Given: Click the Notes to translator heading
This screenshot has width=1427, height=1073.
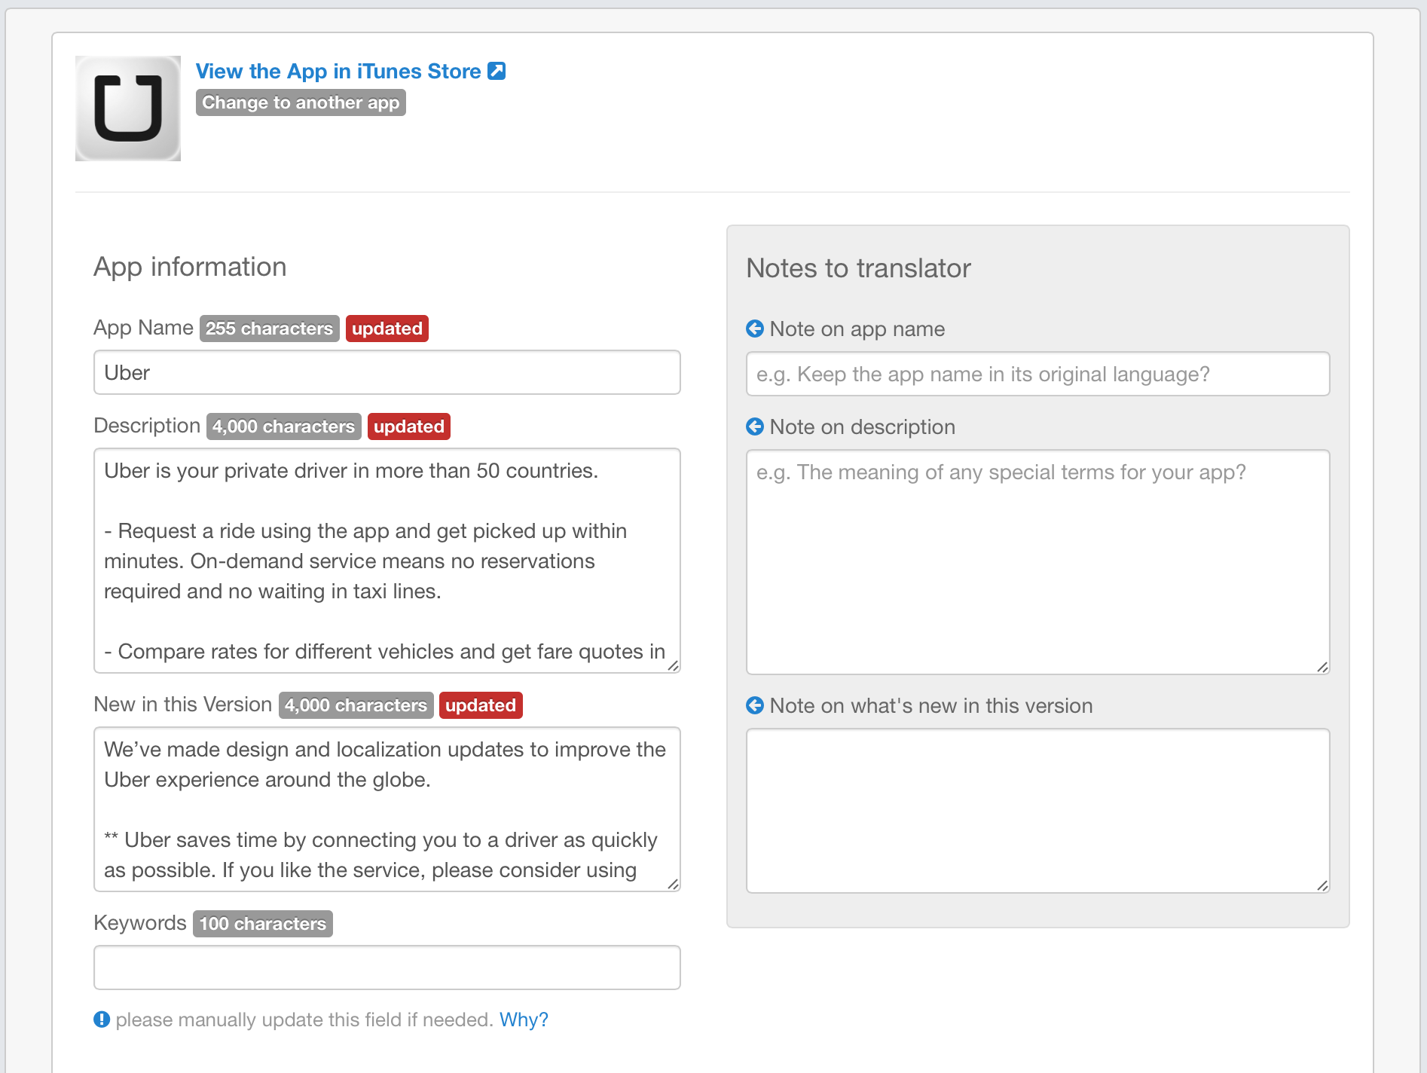Looking at the screenshot, I should coord(858,268).
